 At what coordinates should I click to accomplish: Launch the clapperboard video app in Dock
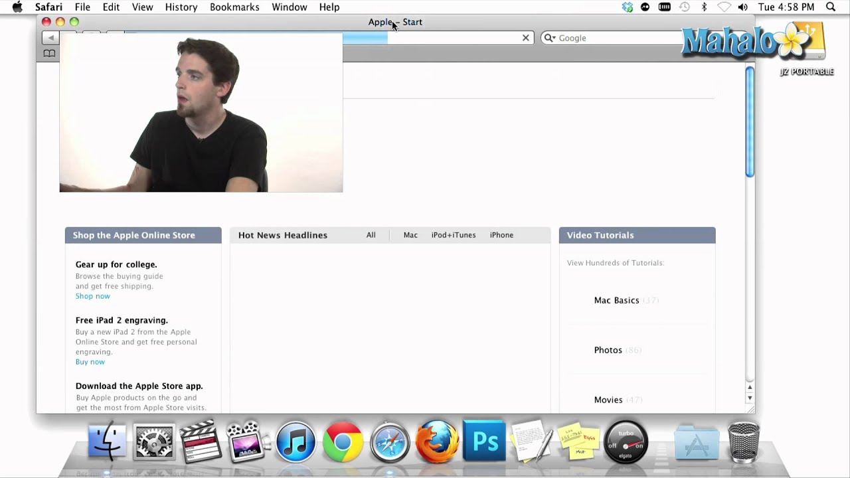tap(201, 441)
